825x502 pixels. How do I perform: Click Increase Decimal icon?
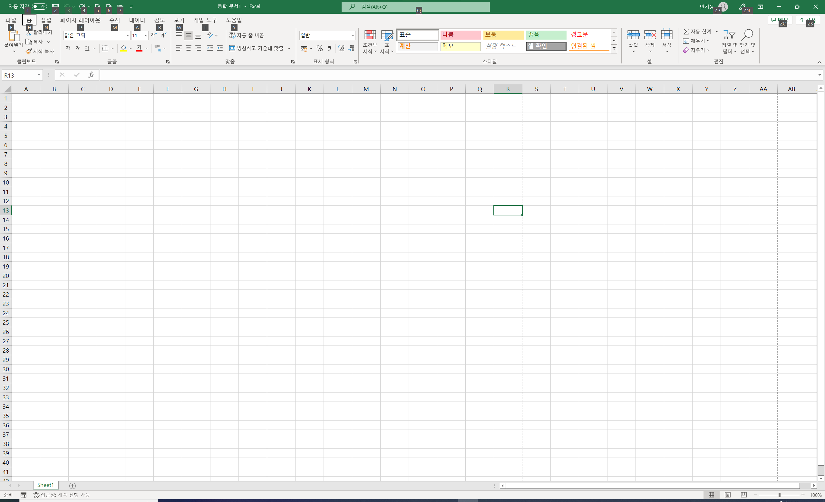click(341, 49)
